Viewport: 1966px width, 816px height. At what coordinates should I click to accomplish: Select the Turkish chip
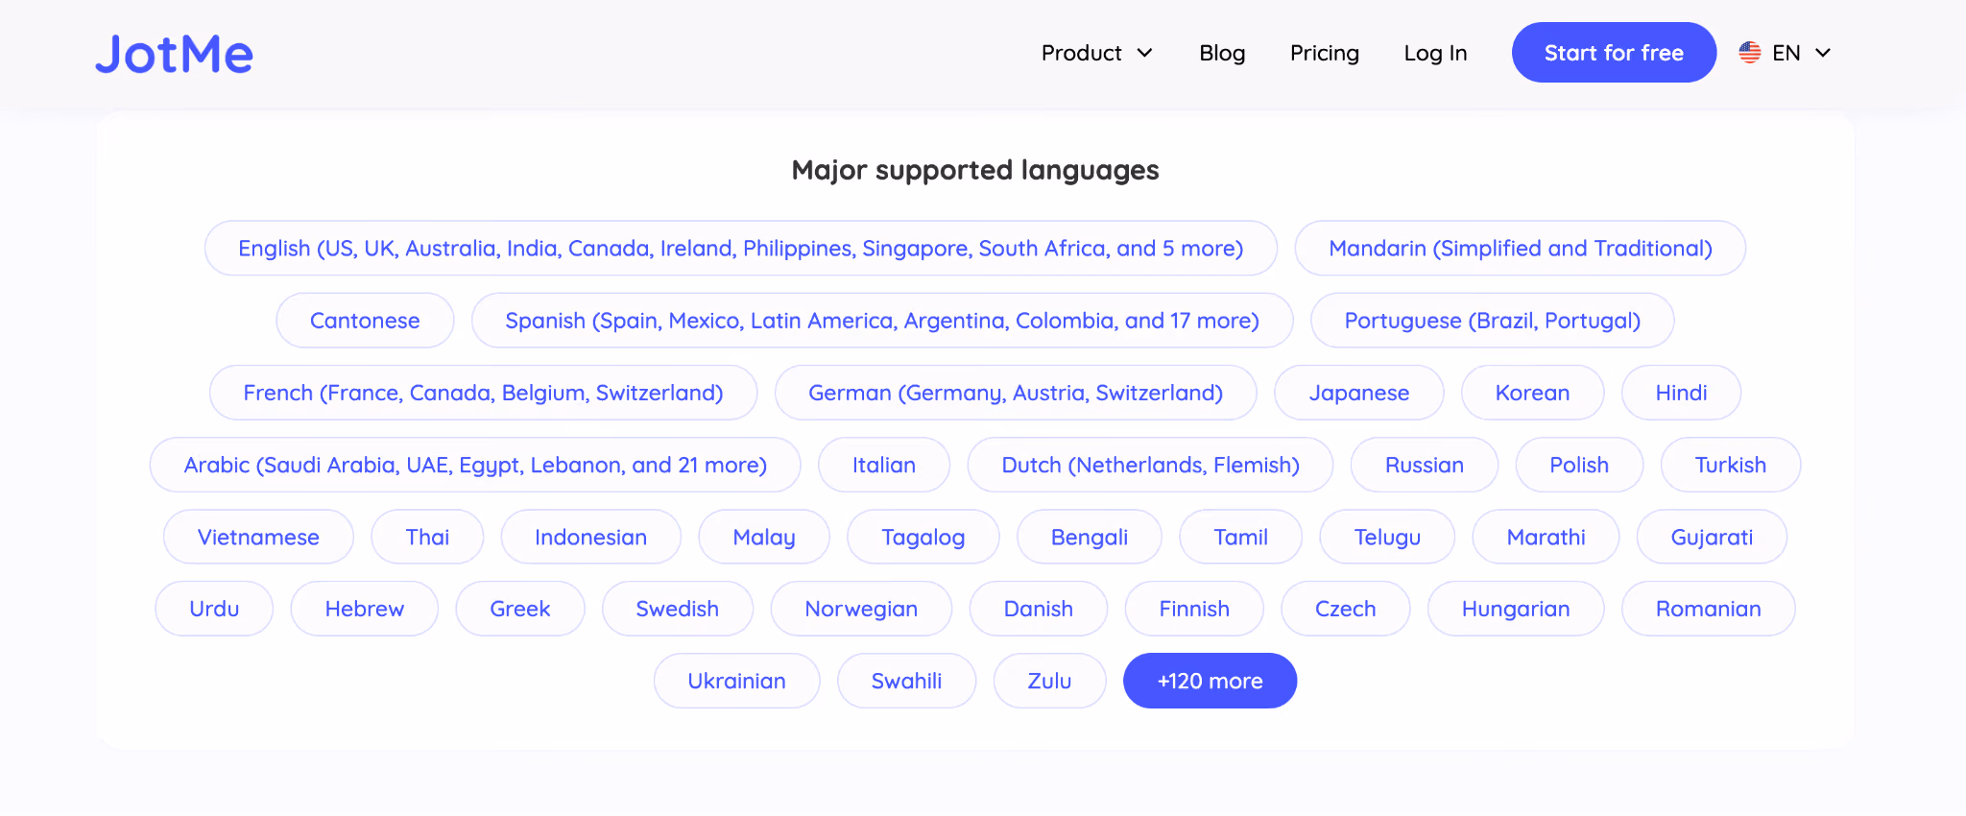tap(1730, 465)
